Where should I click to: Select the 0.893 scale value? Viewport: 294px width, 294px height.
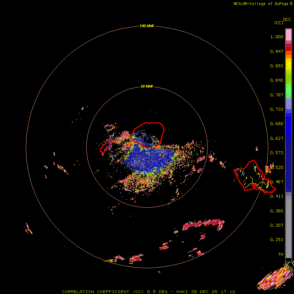coord(277,66)
